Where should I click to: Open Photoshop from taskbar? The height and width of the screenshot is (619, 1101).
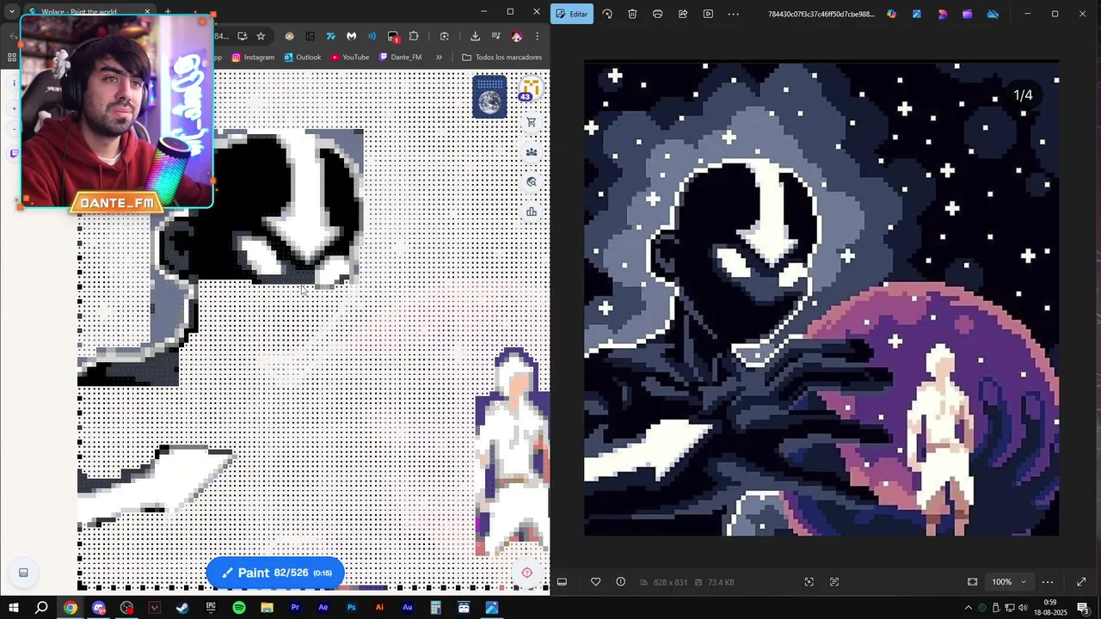pyautogui.click(x=351, y=608)
